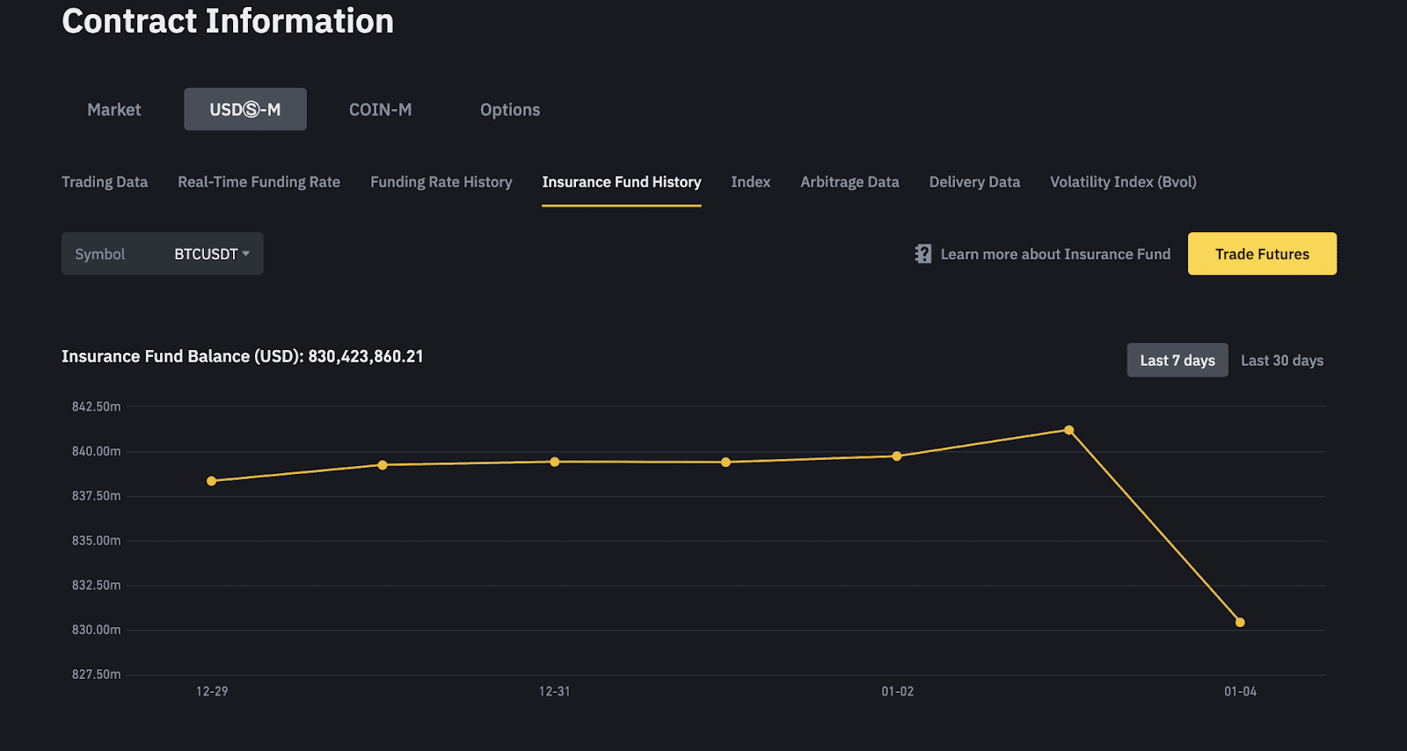Viewport: 1407px width, 751px height.
Task: Open the Options contract tab
Action: point(510,110)
